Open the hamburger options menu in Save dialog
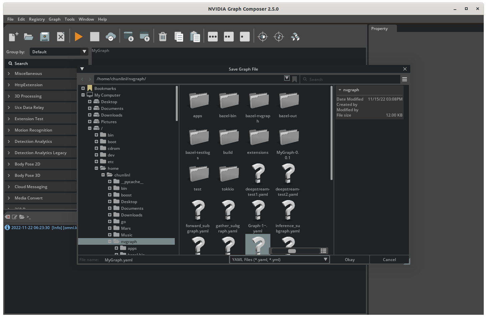 tap(405, 79)
